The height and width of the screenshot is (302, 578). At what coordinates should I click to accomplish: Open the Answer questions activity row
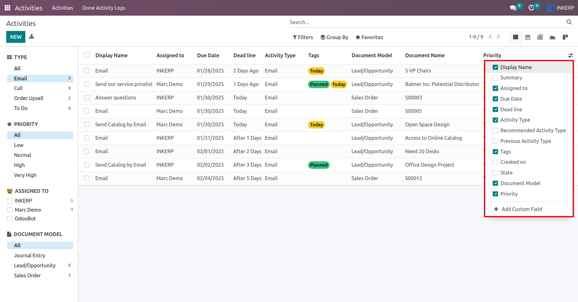(281, 98)
